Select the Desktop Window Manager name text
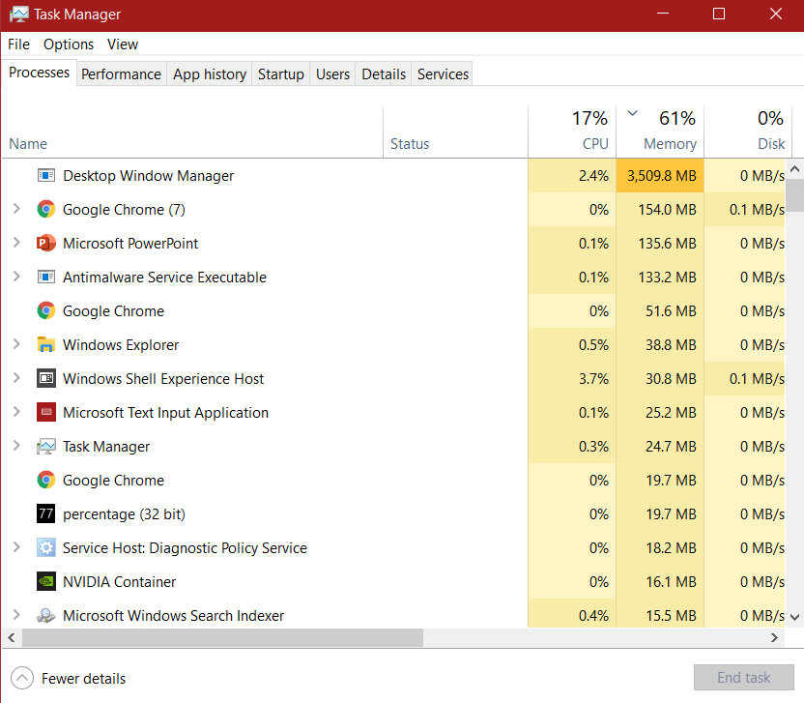 (148, 176)
